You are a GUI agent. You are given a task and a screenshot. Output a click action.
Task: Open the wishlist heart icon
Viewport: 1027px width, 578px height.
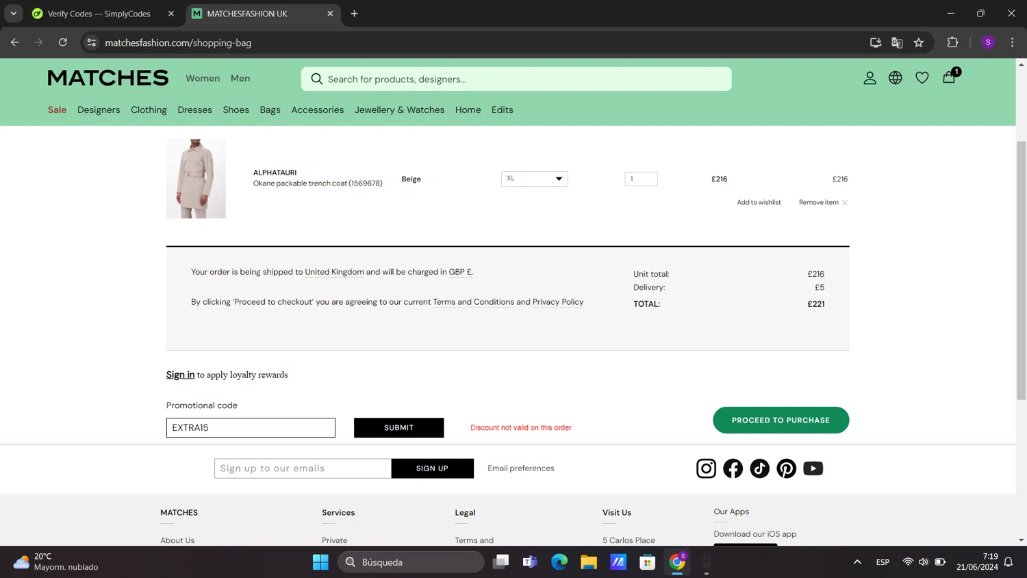[x=922, y=78]
